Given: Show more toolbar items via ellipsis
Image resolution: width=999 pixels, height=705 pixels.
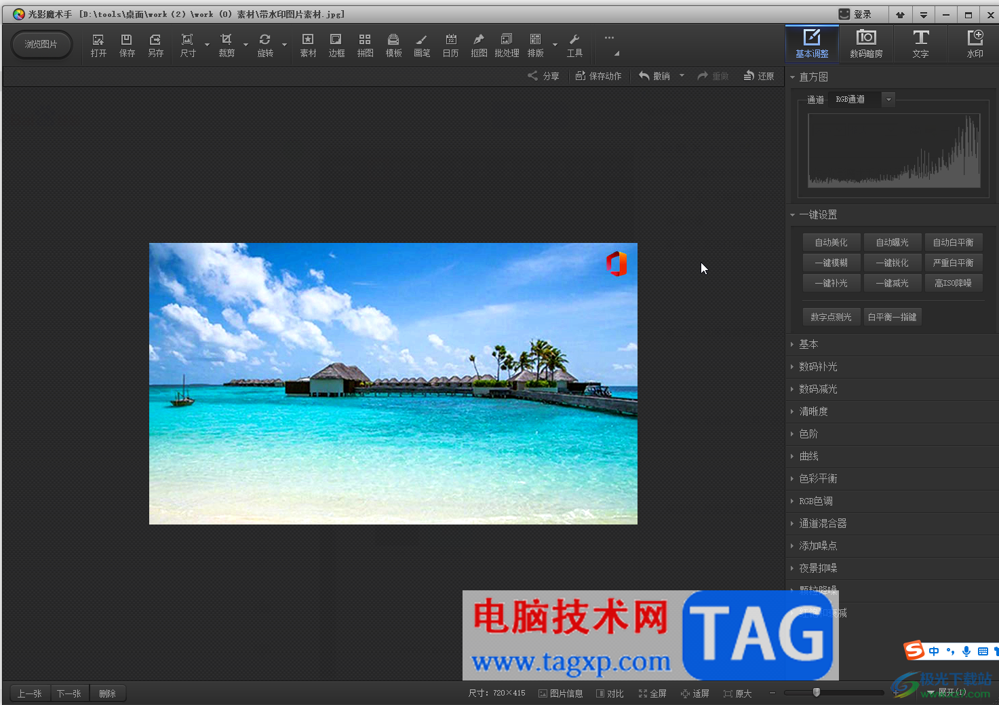Looking at the screenshot, I should [x=609, y=38].
